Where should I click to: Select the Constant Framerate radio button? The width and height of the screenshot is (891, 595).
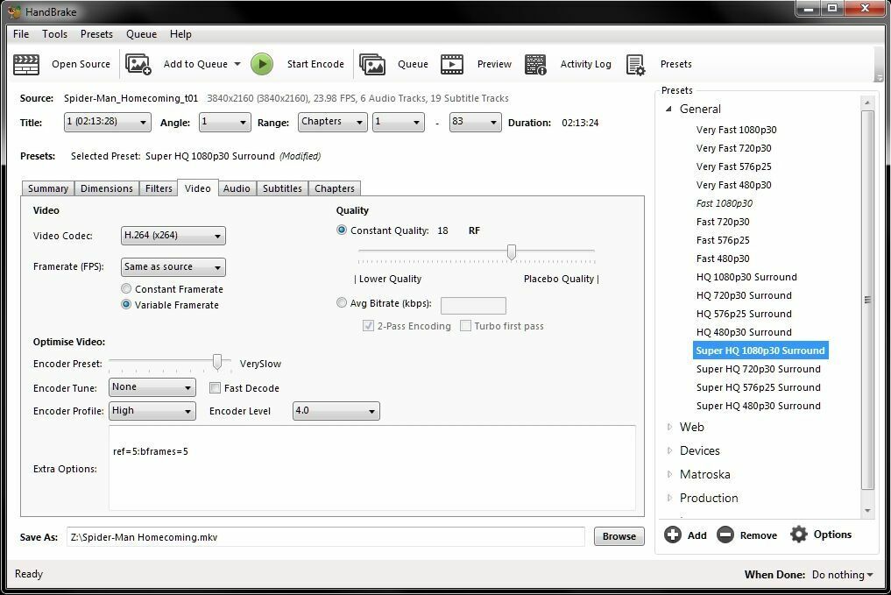point(126,288)
